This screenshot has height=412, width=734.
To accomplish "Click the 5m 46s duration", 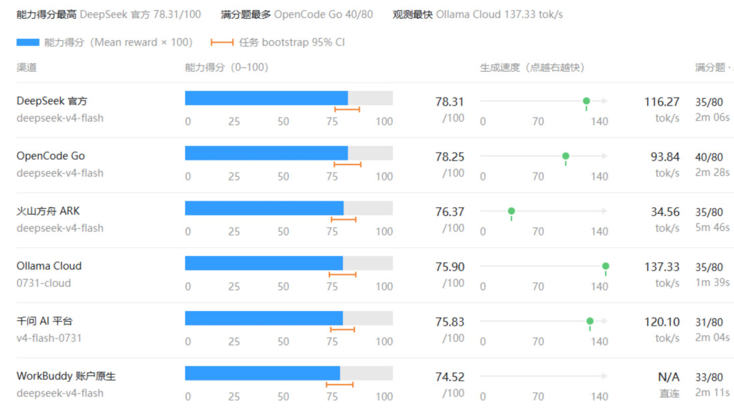I will (712, 227).
